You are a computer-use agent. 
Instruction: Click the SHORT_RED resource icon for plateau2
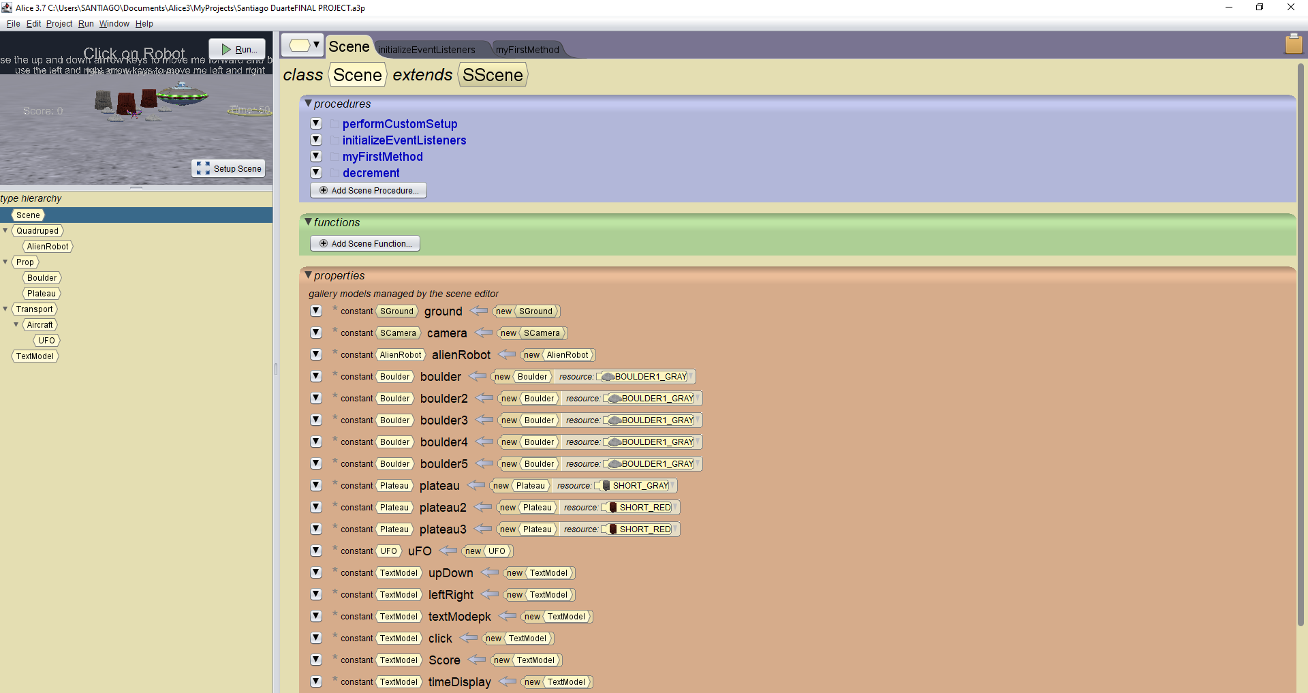[x=612, y=508]
